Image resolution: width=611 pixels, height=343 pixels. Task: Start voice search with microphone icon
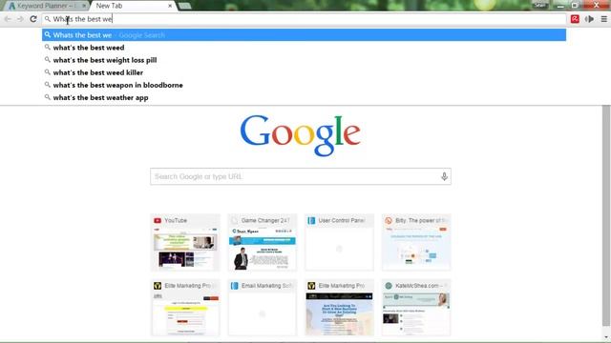[444, 176]
